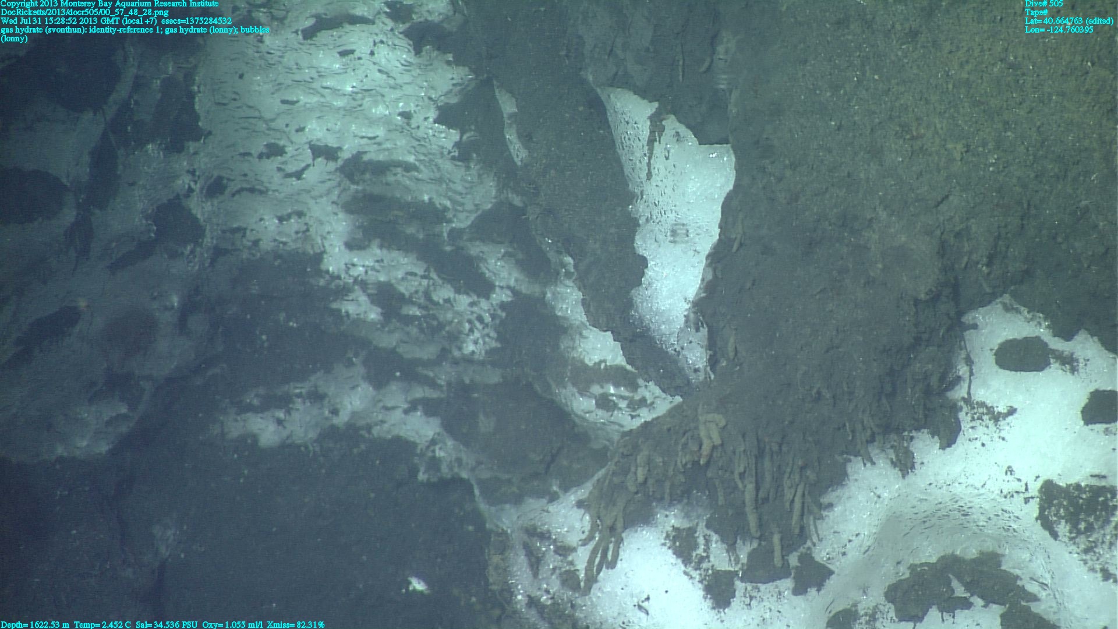Viewport: 1118px width, 629px height.
Task: Click the white hydrate wedge in center crevice
Action: (675, 233)
